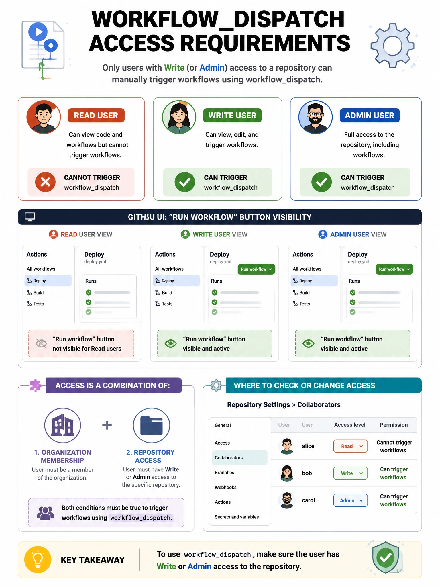The image size is (440, 587).
Task: Click the Permission column header
Action: [394, 425]
